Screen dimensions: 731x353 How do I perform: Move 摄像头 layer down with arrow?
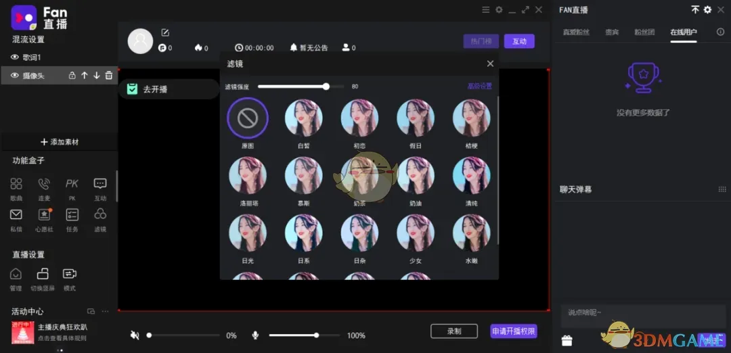[97, 76]
